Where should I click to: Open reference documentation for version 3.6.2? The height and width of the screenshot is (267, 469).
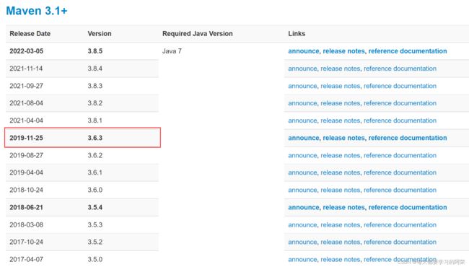[x=400, y=155]
